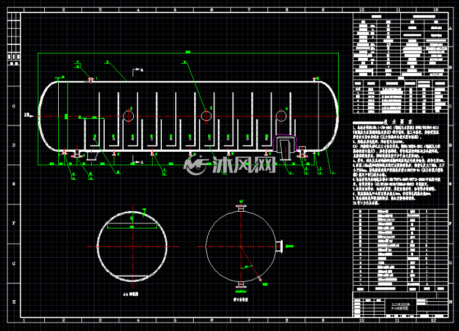The width and height of the screenshot is (459, 331).
Task: Click the A-A section view caption
Action: click(131, 294)
